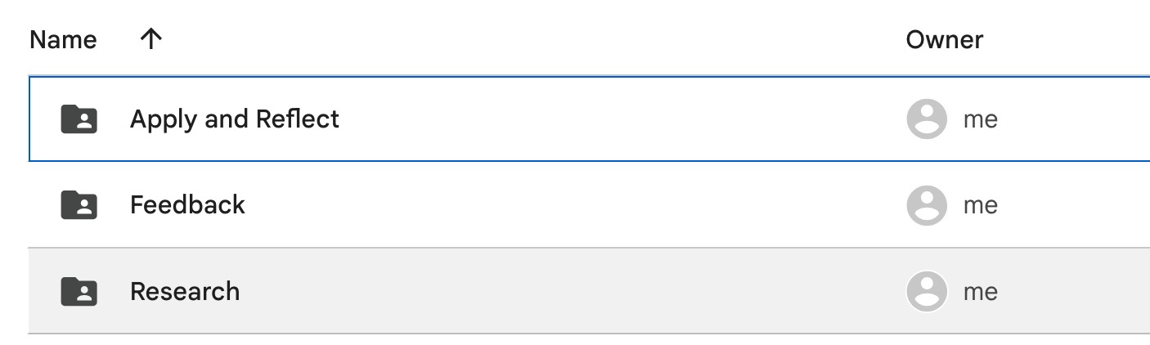The image size is (1150, 345).
Task: Click the "me" owner text in the Research row
Action: pos(980,291)
